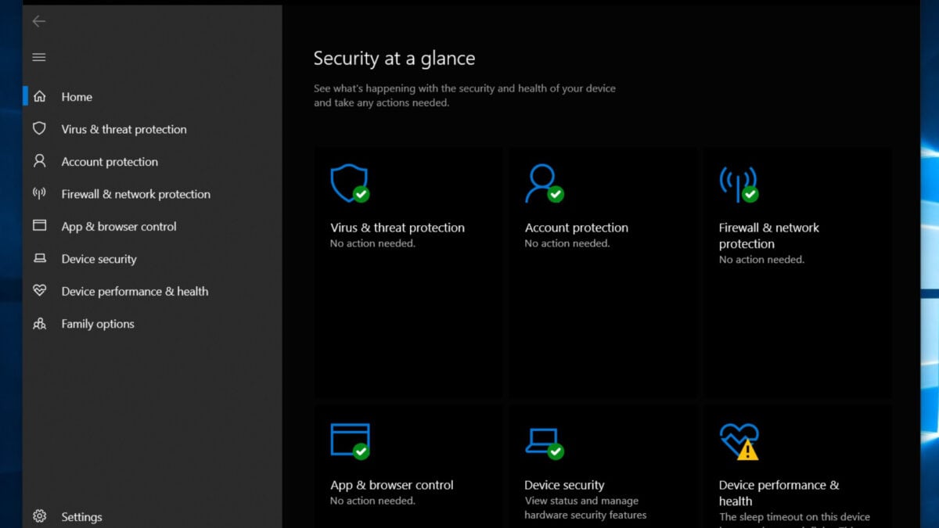Click 'No action needed.' under App & browser control card
The image size is (939, 528).
pos(372,501)
